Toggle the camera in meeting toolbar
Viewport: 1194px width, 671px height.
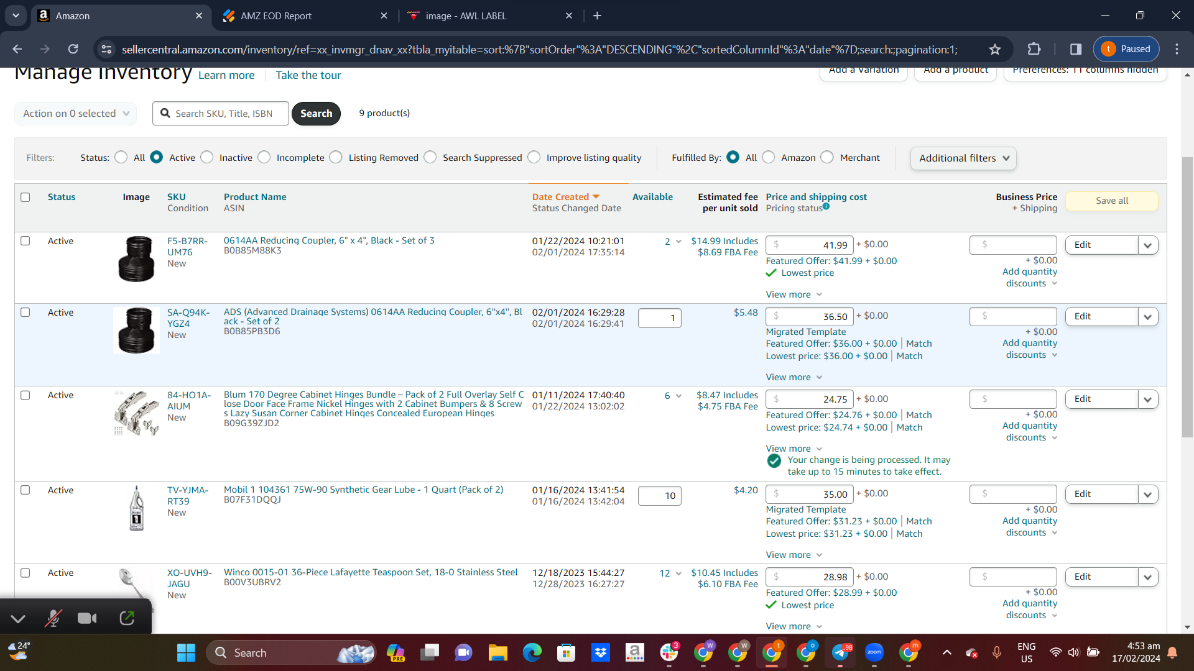87,618
